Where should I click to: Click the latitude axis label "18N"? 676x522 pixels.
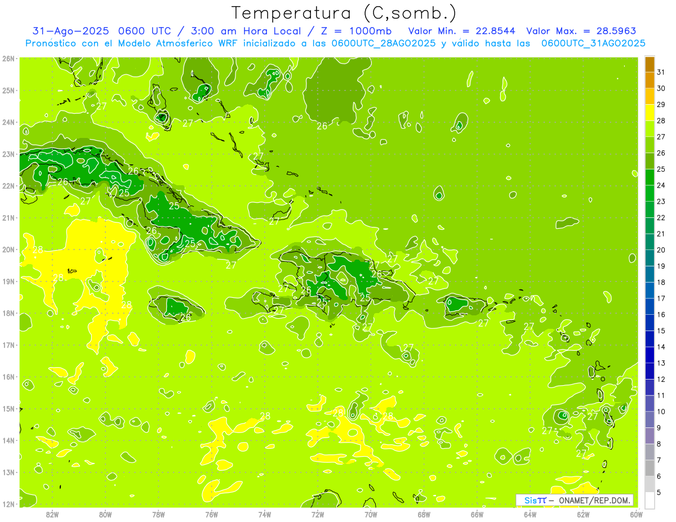pyautogui.click(x=8, y=313)
